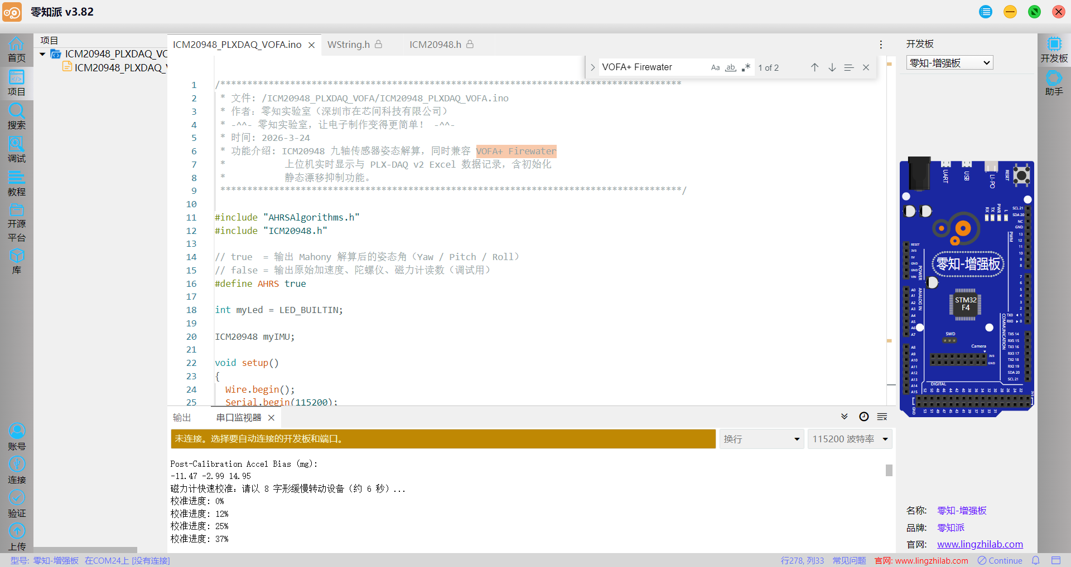Open the 调试 debug sidebar icon
Screen dimensions: 1071x567
pos(16,150)
